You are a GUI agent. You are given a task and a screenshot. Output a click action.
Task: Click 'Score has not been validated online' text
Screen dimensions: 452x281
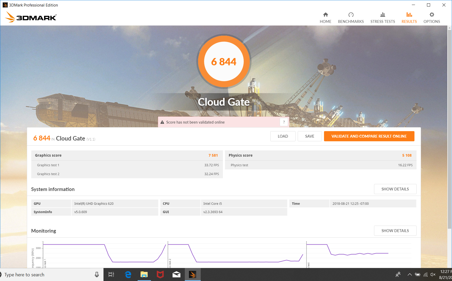coord(195,122)
